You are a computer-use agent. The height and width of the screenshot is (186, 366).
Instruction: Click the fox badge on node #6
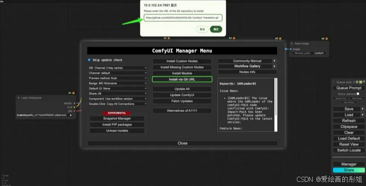tap(169, 38)
